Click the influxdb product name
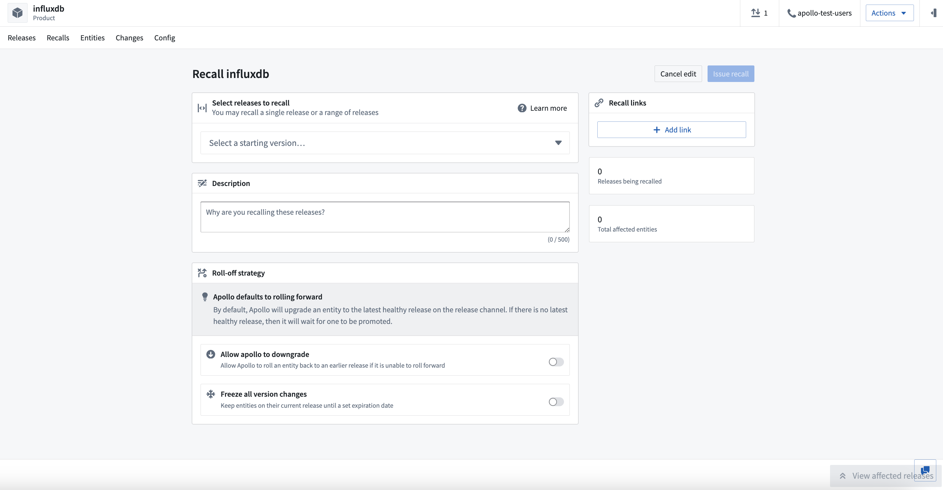 pos(48,8)
